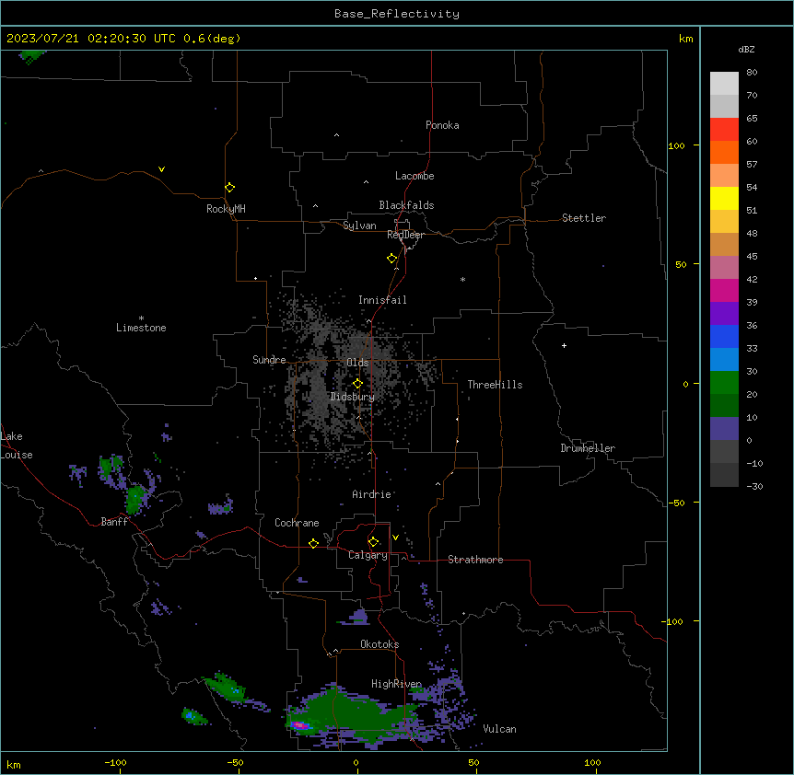
Task: Select the Didsbury label
Action: 353,397
